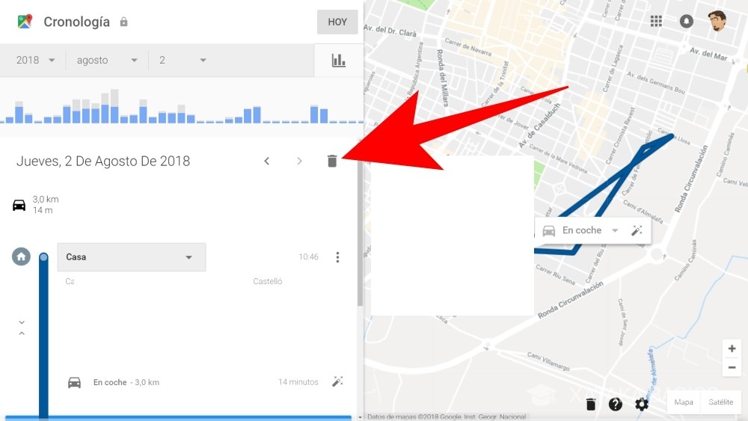The height and width of the screenshot is (421, 748).
Task: Click the home place icon on the timeline
Action: coord(21,256)
